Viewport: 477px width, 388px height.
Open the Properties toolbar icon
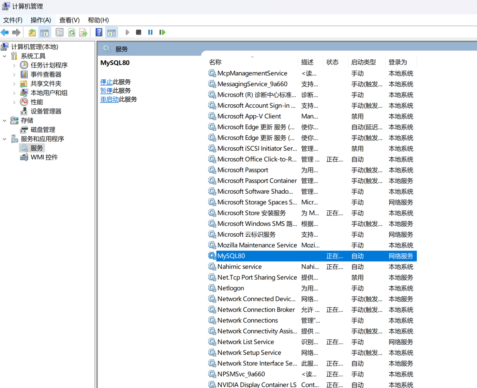coord(59,32)
